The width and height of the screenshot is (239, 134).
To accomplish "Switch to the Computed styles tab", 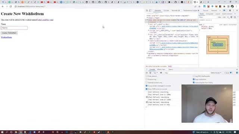I will pos(209,14).
